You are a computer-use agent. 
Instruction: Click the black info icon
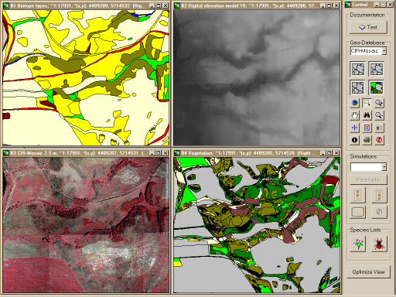pos(355,140)
